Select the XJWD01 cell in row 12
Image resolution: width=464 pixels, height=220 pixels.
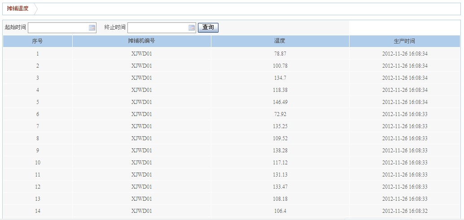(x=141, y=187)
